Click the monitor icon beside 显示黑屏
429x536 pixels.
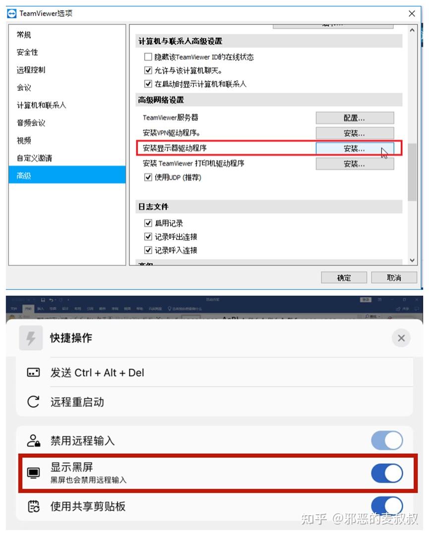[33, 473]
